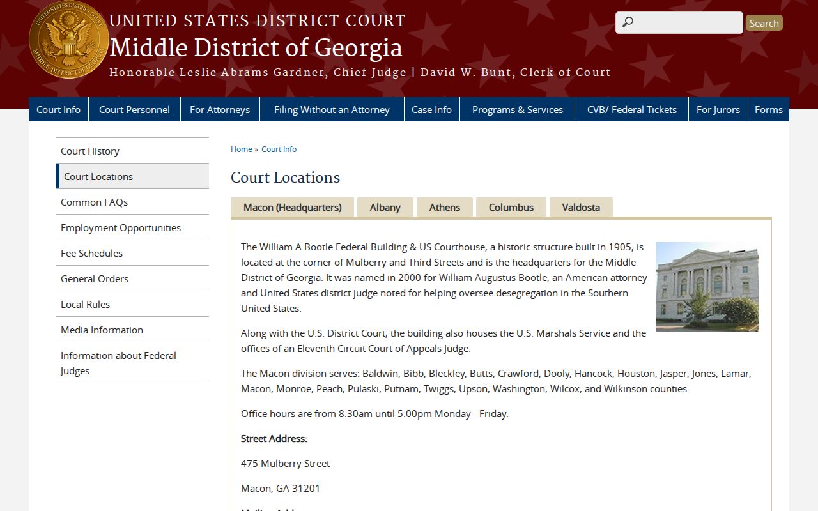Image resolution: width=818 pixels, height=511 pixels.
Task: Open Media Information sidebar link
Action: click(x=132, y=330)
